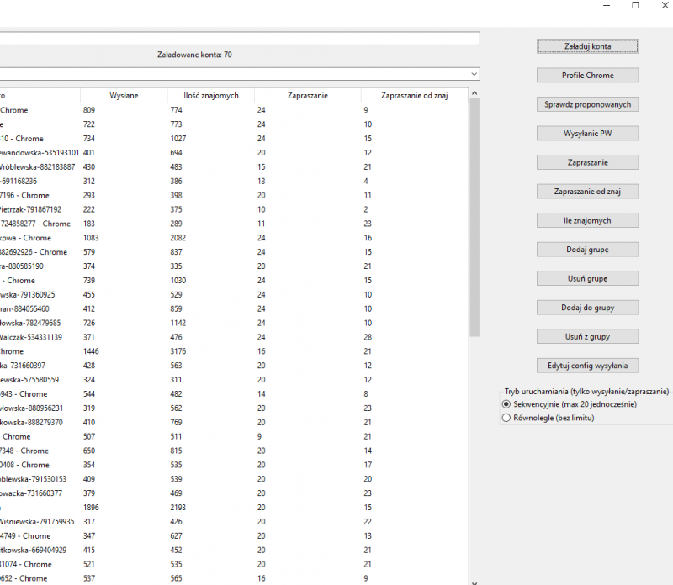Screen dimensions: 673x585
Task: Click the Załaduj konta button
Action: (587, 46)
